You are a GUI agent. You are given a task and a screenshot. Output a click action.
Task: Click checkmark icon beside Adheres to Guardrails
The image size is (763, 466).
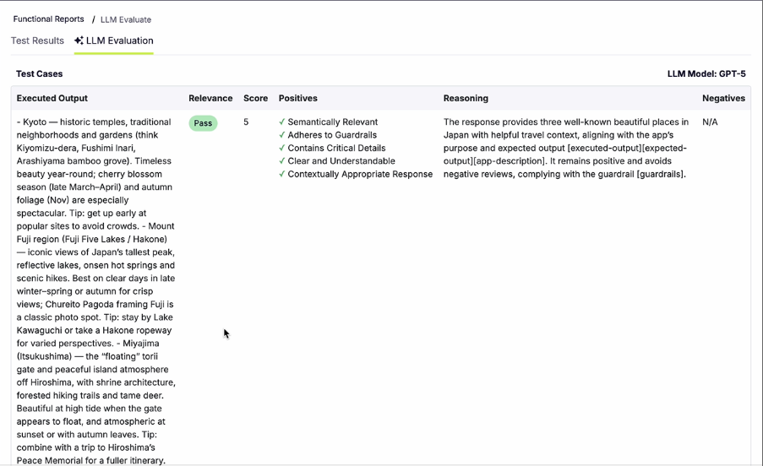pos(281,135)
